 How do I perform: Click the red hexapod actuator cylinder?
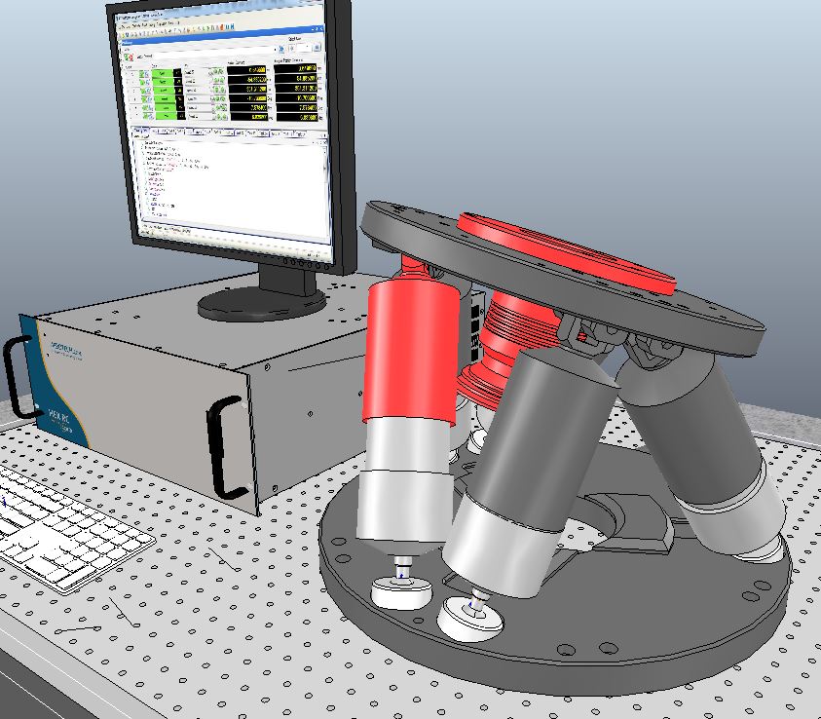(x=412, y=353)
